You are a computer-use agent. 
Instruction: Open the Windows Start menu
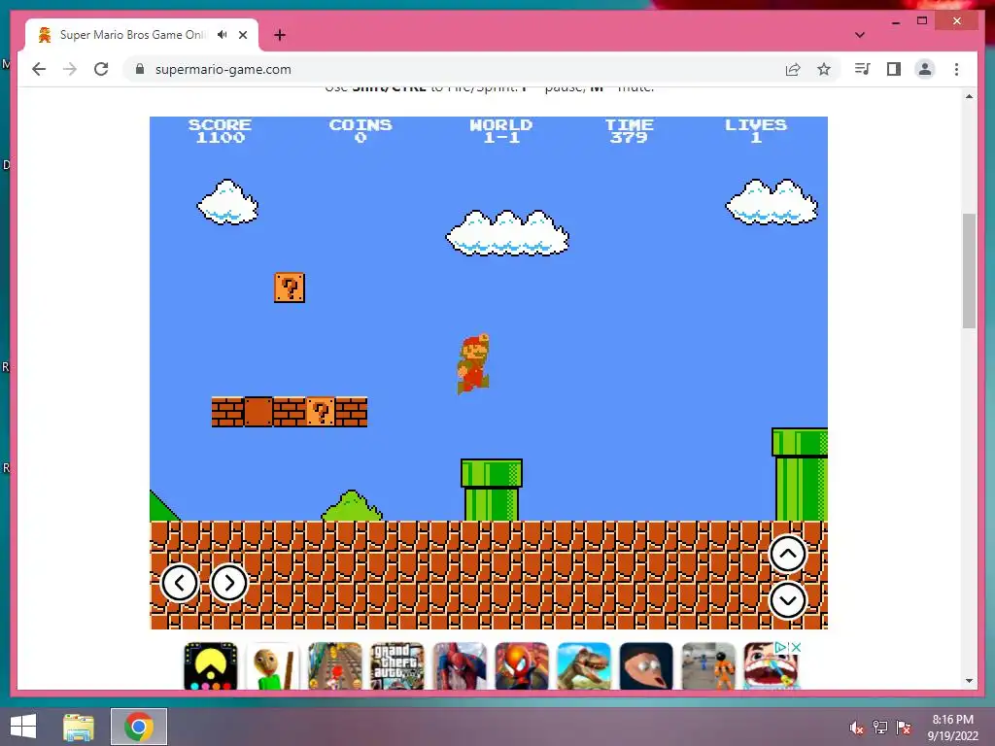tap(23, 727)
